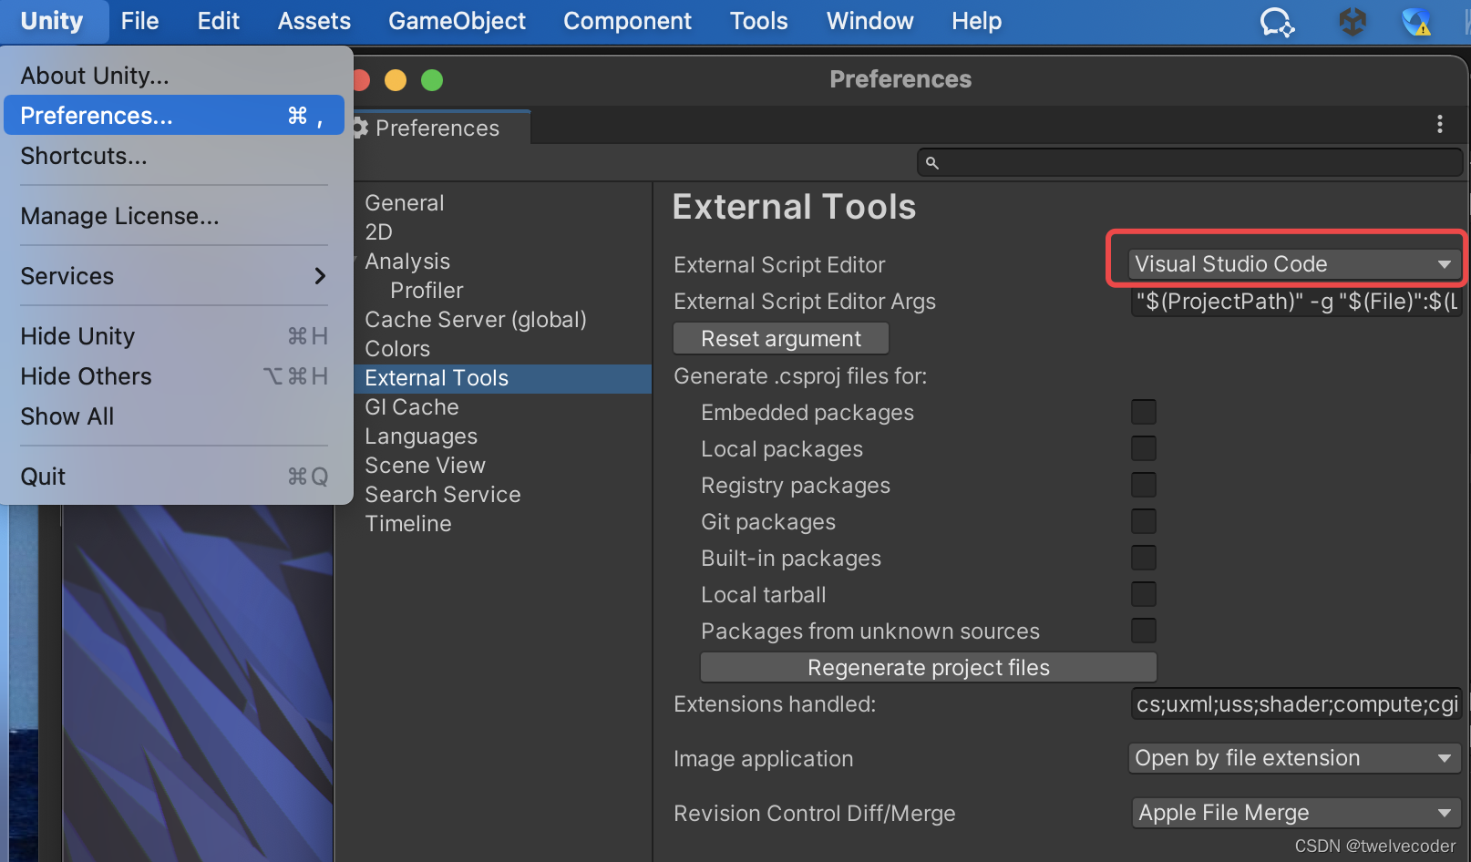Select Search Service category
This screenshot has width=1471, height=862.
(443, 495)
